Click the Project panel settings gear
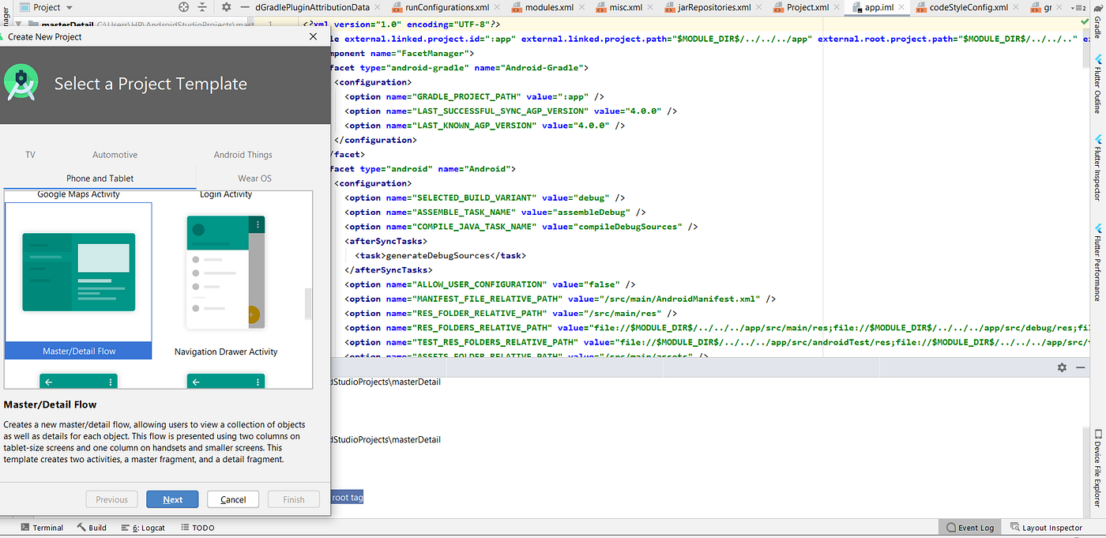Image resolution: width=1106 pixels, height=538 pixels. (227, 6)
